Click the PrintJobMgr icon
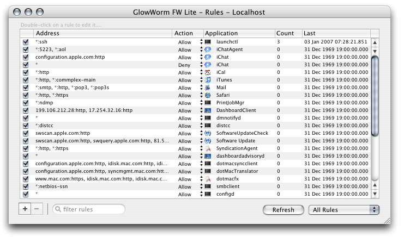Screen dimensions: 404x237 coord(208,103)
